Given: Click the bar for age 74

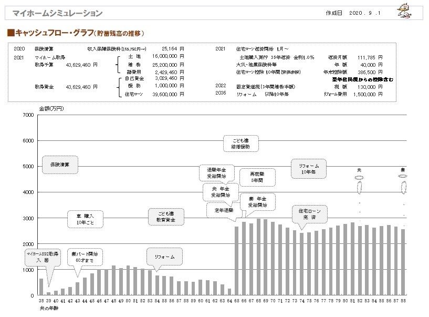Looking at the screenshot, I should [x=302, y=264].
